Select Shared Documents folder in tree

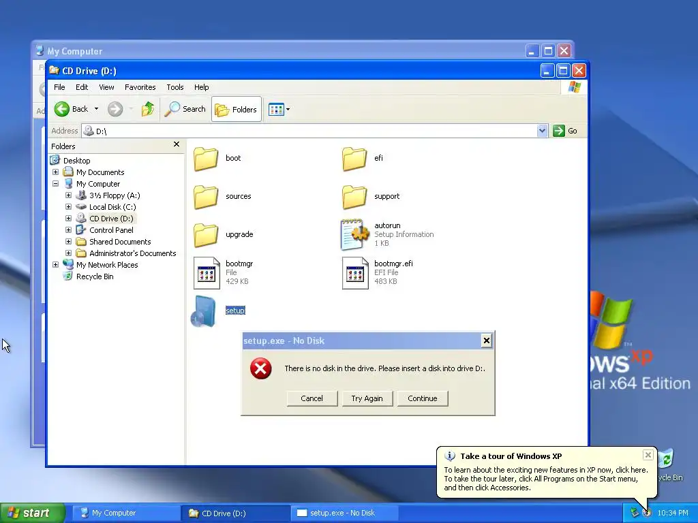point(120,242)
